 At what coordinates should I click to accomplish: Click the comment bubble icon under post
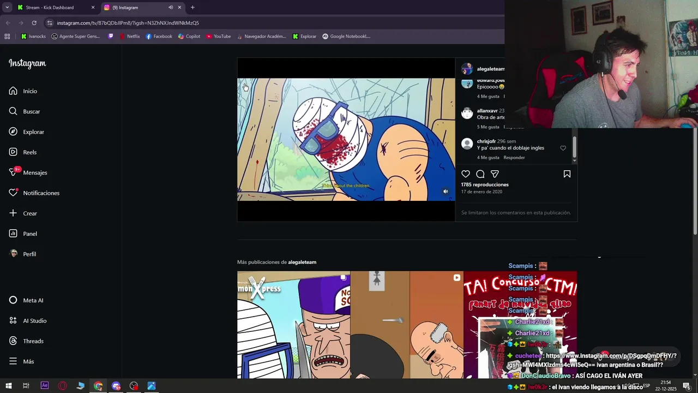tap(480, 174)
